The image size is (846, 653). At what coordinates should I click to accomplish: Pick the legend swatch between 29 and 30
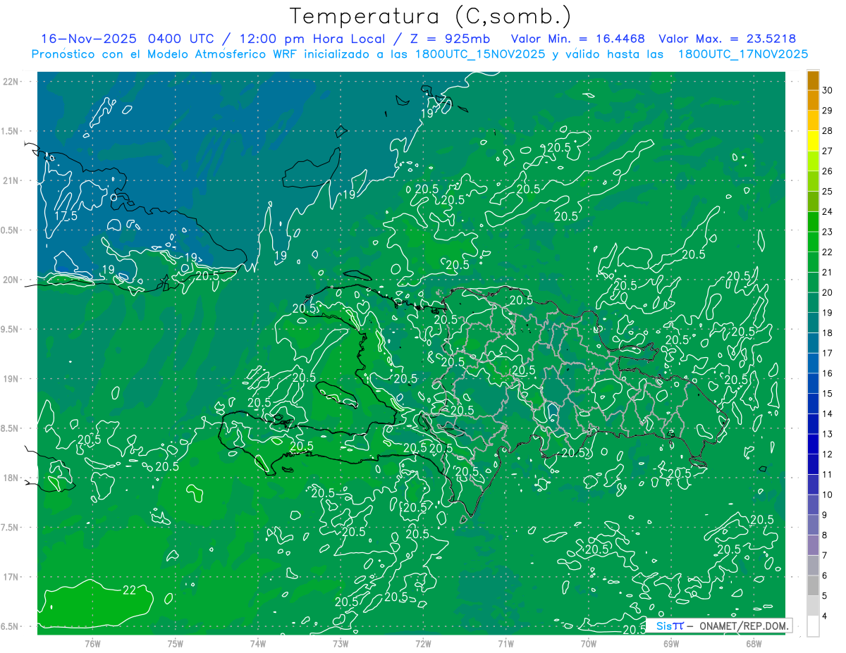[813, 100]
